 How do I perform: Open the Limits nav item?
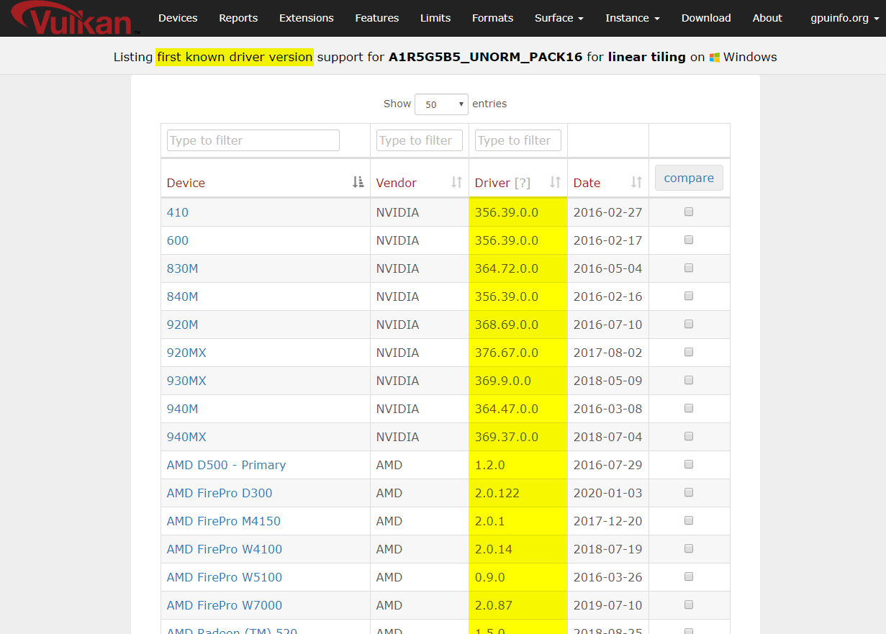tap(435, 18)
